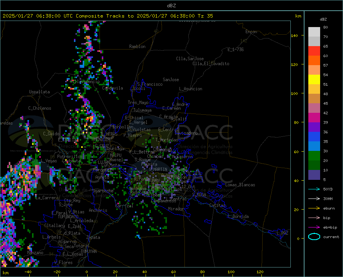The width and height of the screenshot is (343, 277).
Task: Click the 'L_PAZ' place label
Action: [282, 233]
